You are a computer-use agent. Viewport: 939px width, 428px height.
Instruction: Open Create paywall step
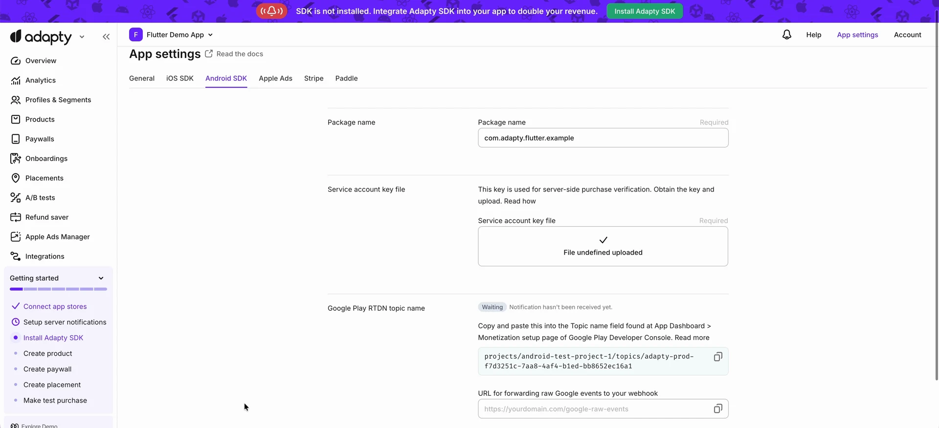(x=47, y=369)
